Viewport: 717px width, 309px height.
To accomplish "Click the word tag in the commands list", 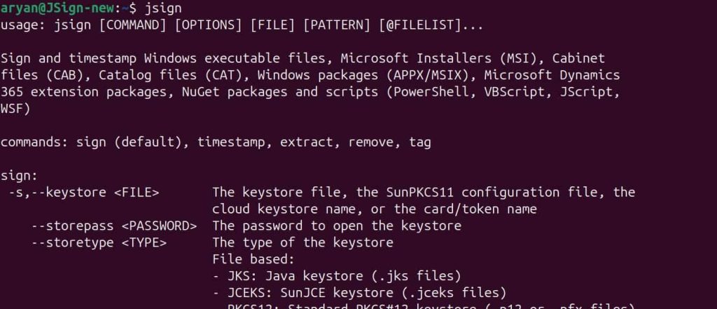I will (x=420, y=142).
